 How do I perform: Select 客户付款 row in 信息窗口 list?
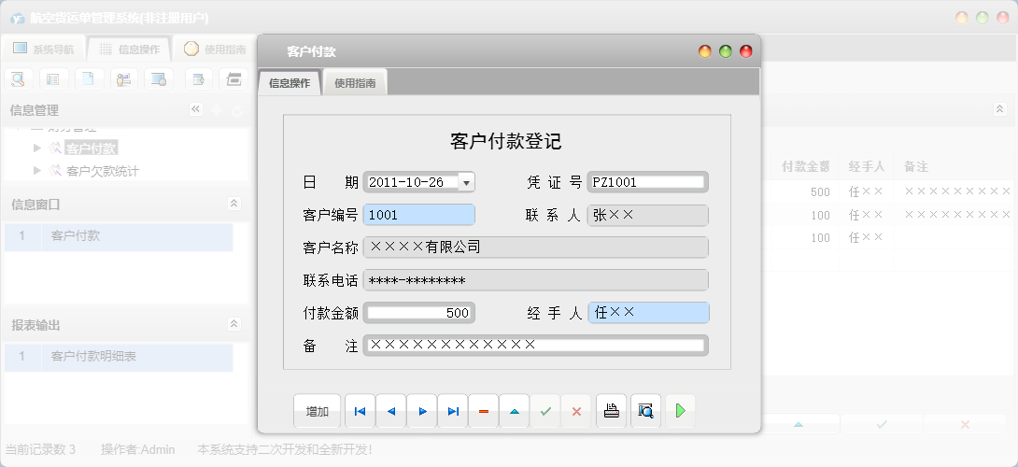click(x=119, y=236)
